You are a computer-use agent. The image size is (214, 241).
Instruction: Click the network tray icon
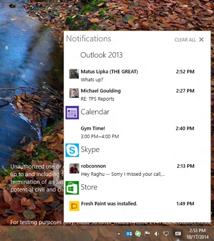click(x=166, y=234)
